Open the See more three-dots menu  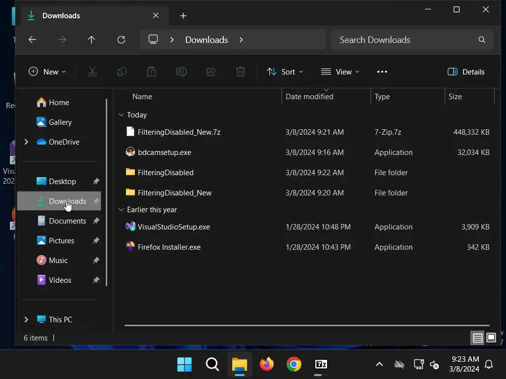click(x=382, y=72)
